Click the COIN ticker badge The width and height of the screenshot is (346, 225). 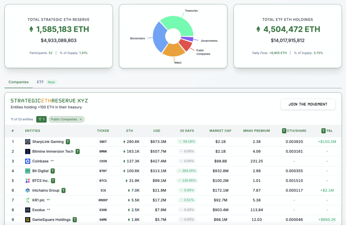103,161
